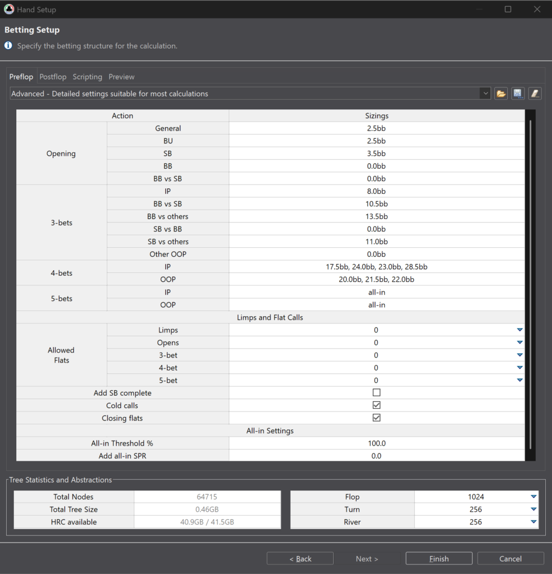Click the Finish button

439,559
